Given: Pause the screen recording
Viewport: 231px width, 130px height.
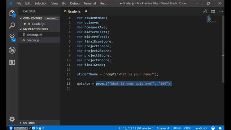Looking at the screenshot, I should pyautogui.click(x=11, y=128).
